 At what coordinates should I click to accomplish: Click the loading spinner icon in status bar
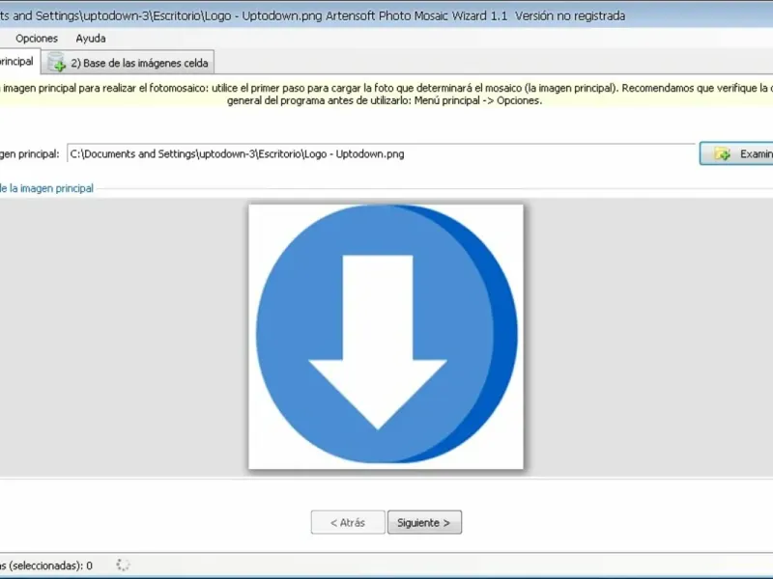coord(123,565)
